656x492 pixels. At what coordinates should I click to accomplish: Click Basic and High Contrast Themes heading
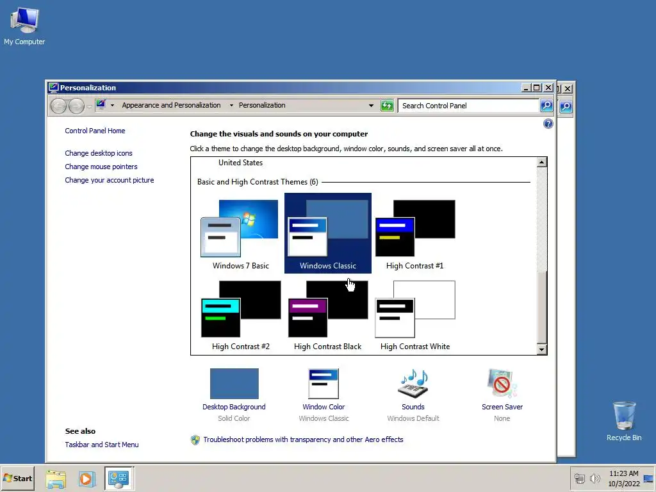click(258, 181)
